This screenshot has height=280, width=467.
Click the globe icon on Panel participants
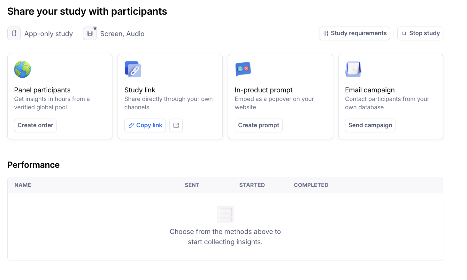[22, 69]
